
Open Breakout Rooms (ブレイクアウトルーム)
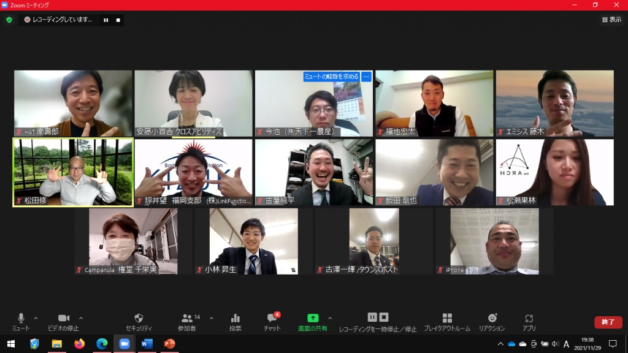(x=447, y=321)
